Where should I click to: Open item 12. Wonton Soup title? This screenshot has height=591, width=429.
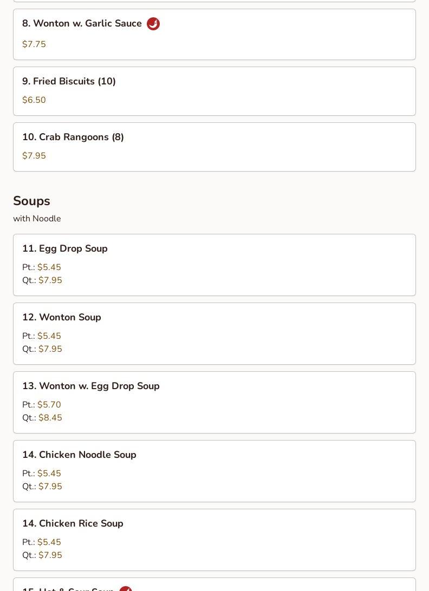[x=62, y=317]
